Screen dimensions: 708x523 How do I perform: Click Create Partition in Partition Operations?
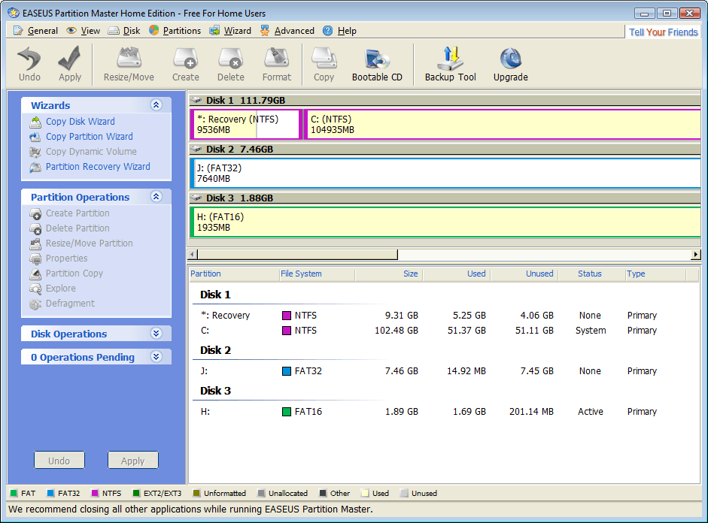77,213
